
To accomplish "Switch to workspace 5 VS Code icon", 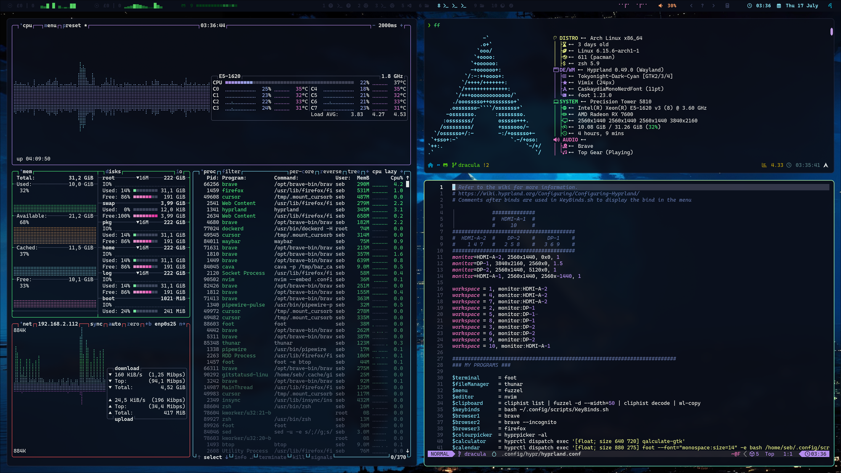I will [x=409, y=6].
